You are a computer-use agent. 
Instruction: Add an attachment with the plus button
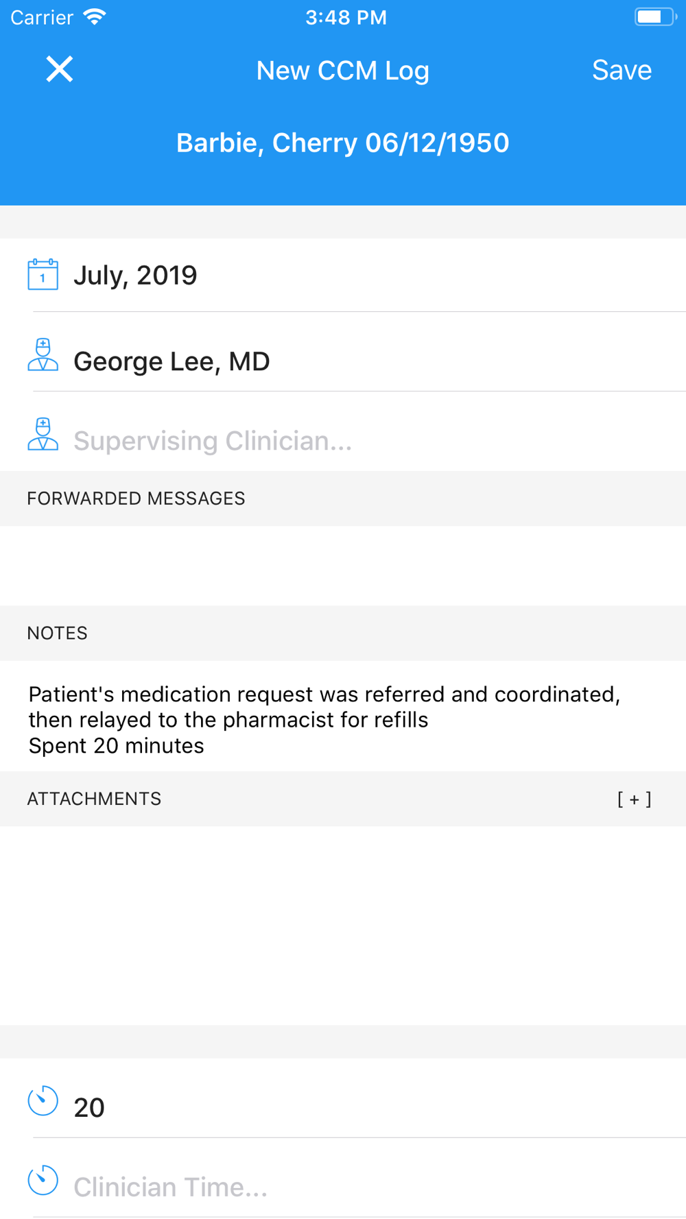point(634,799)
